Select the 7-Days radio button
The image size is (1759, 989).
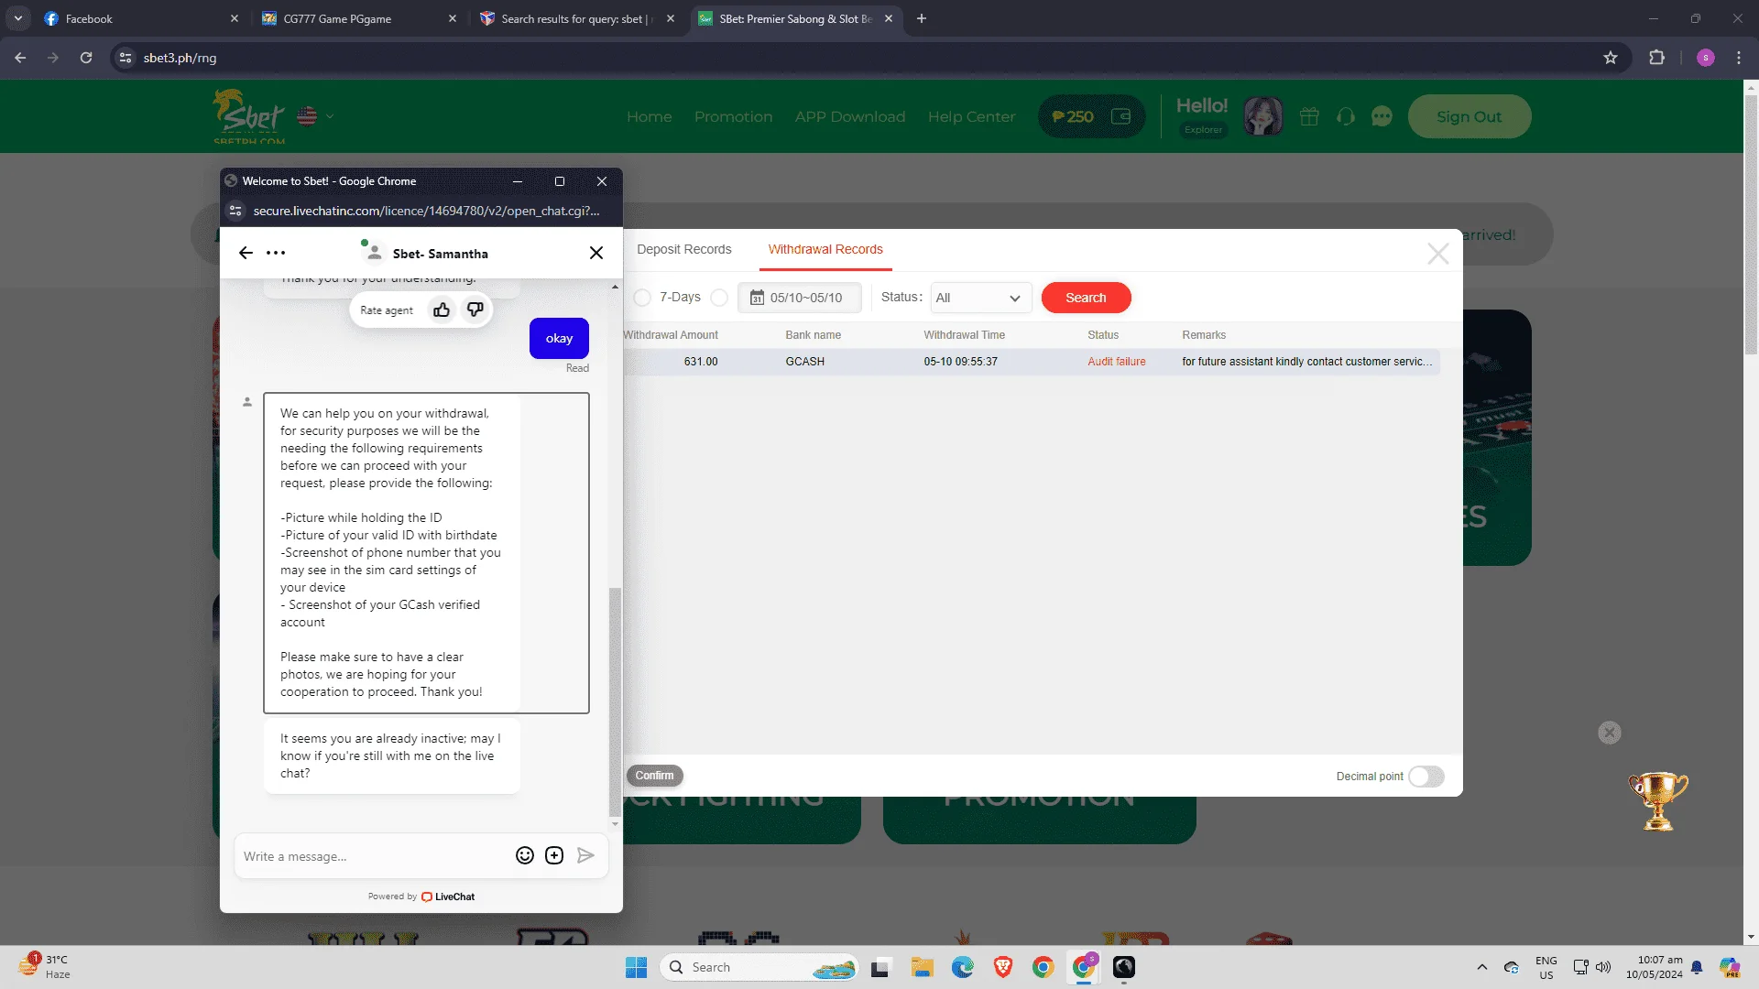coord(642,298)
